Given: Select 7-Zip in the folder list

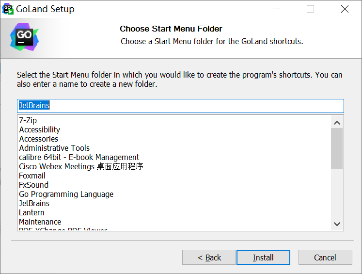Looking at the screenshot, I should pos(28,120).
